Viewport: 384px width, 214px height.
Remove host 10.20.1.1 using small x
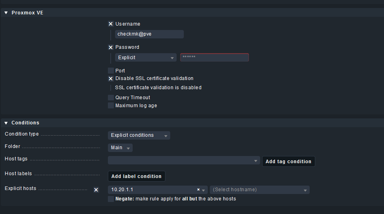[198, 190]
